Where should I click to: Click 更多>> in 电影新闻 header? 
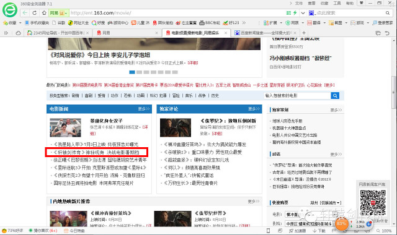tap(144, 109)
